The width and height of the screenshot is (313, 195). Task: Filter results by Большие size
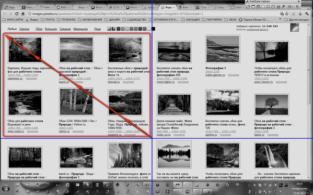51,29
